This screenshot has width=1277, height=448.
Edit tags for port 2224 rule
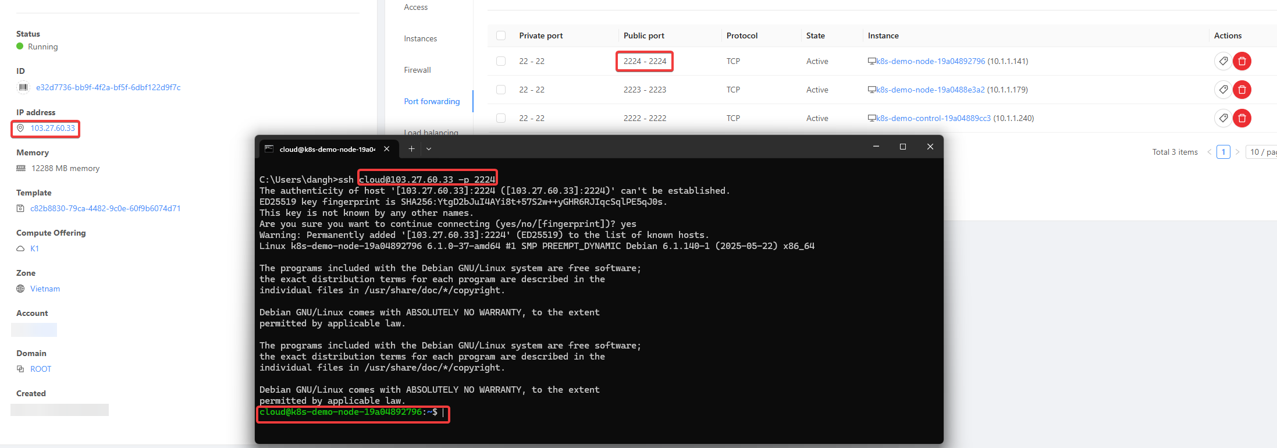click(x=1223, y=61)
